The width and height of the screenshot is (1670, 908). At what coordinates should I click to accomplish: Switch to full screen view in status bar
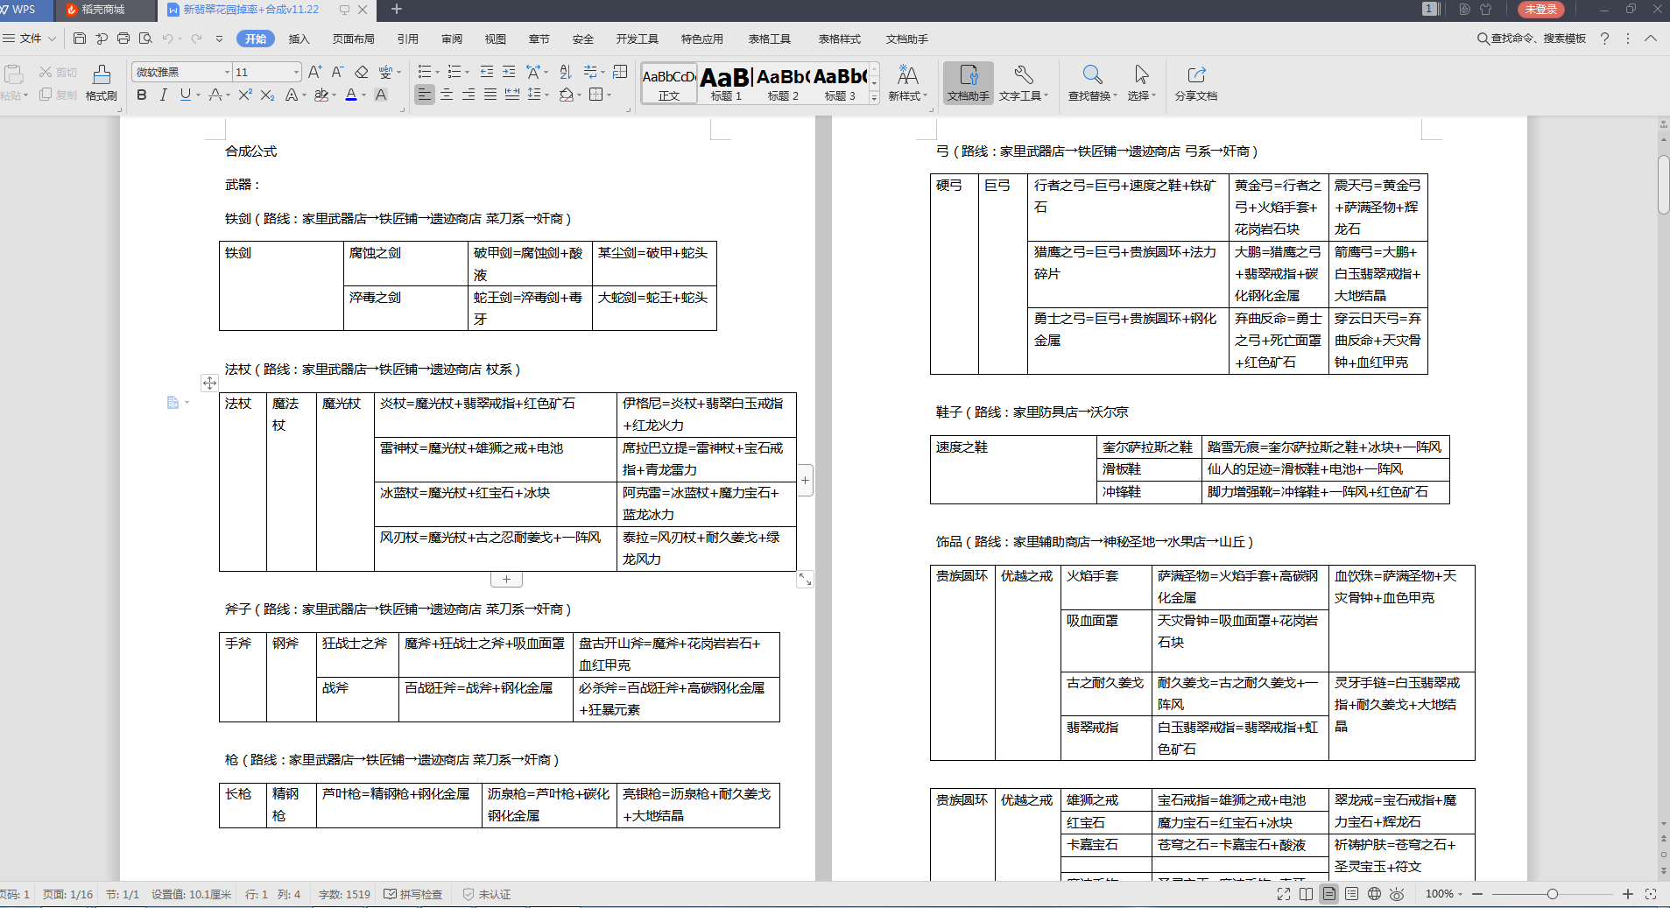click(x=1284, y=894)
